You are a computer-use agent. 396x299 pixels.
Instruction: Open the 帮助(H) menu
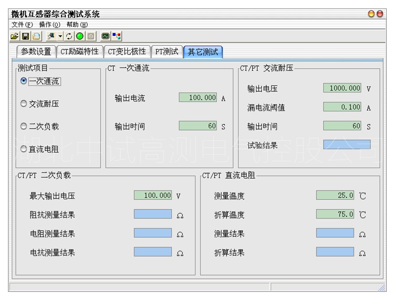coord(77,25)
